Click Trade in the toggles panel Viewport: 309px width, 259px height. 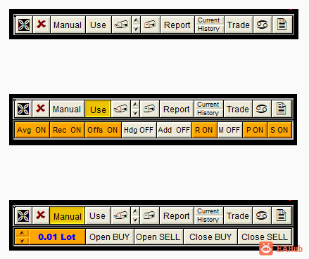238,109
